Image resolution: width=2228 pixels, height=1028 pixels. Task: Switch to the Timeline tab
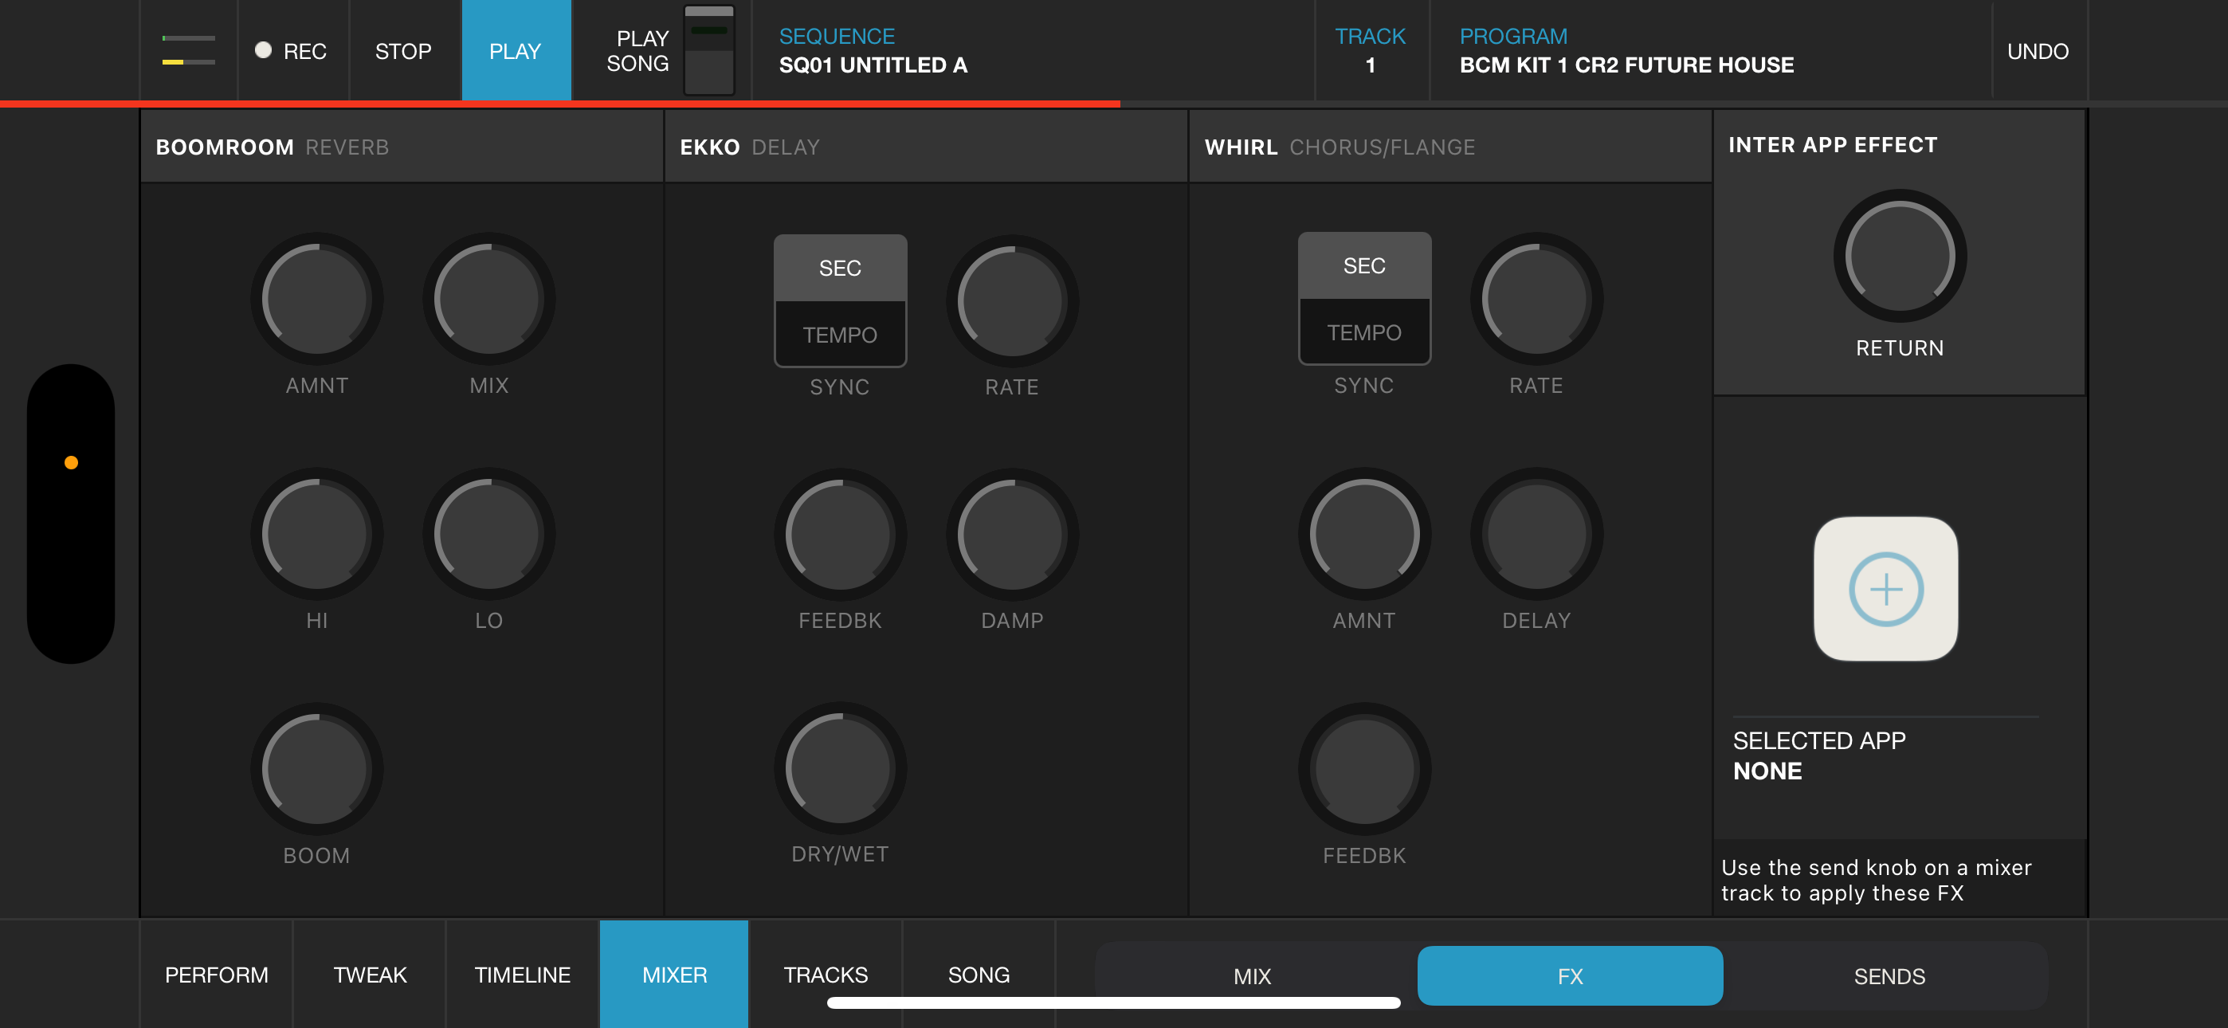[x=523, y=975]
